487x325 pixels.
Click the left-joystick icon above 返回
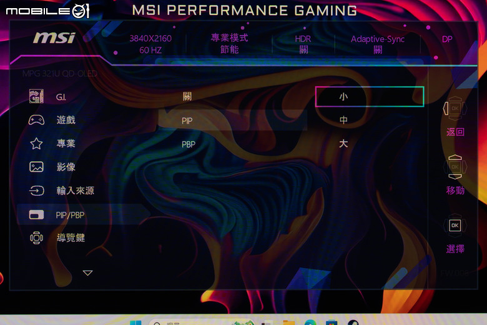click(455, 109)
